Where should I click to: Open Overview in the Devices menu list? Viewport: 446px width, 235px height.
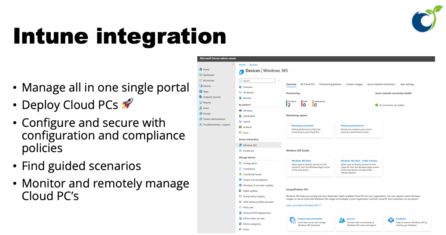pos(246,87)
